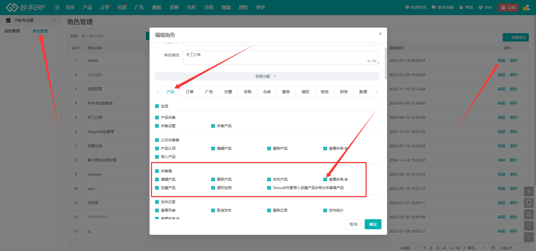
Task: Uncheck the 采集箱 group checkbox
Action: click(157, 171)
